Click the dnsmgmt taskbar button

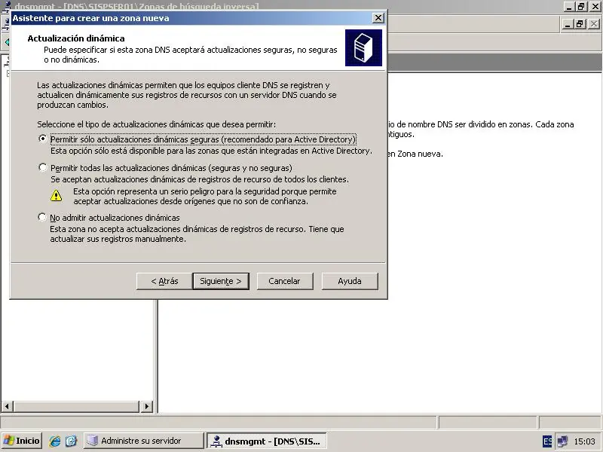click(267, 441)
